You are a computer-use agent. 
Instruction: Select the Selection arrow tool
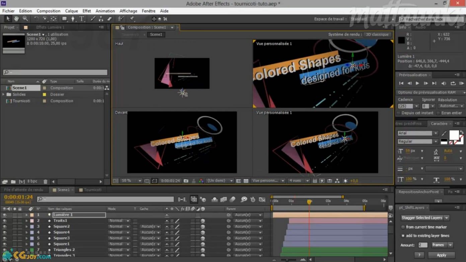pyautogui.click(x=8, y=19)
